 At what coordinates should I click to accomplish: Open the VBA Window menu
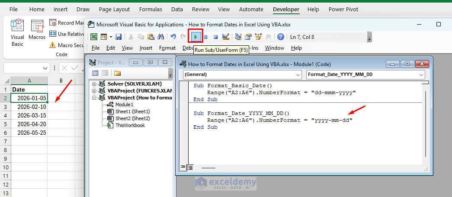(274, 48)
